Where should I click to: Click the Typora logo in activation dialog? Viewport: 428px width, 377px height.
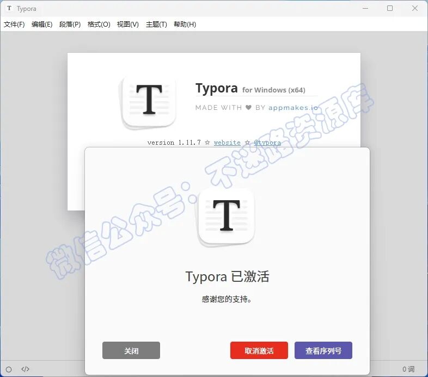tap(226, 217)
